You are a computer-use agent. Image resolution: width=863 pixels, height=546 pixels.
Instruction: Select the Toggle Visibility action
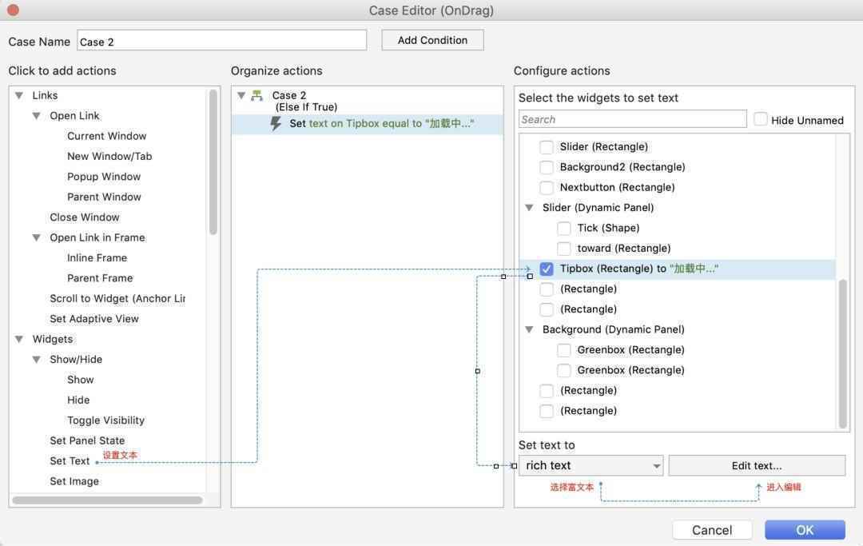[x=105, y=420]
